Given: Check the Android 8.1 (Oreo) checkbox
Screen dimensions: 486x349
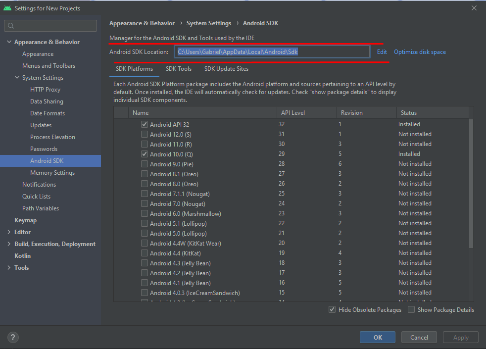Looking at the screenshot, I should 145,174.
